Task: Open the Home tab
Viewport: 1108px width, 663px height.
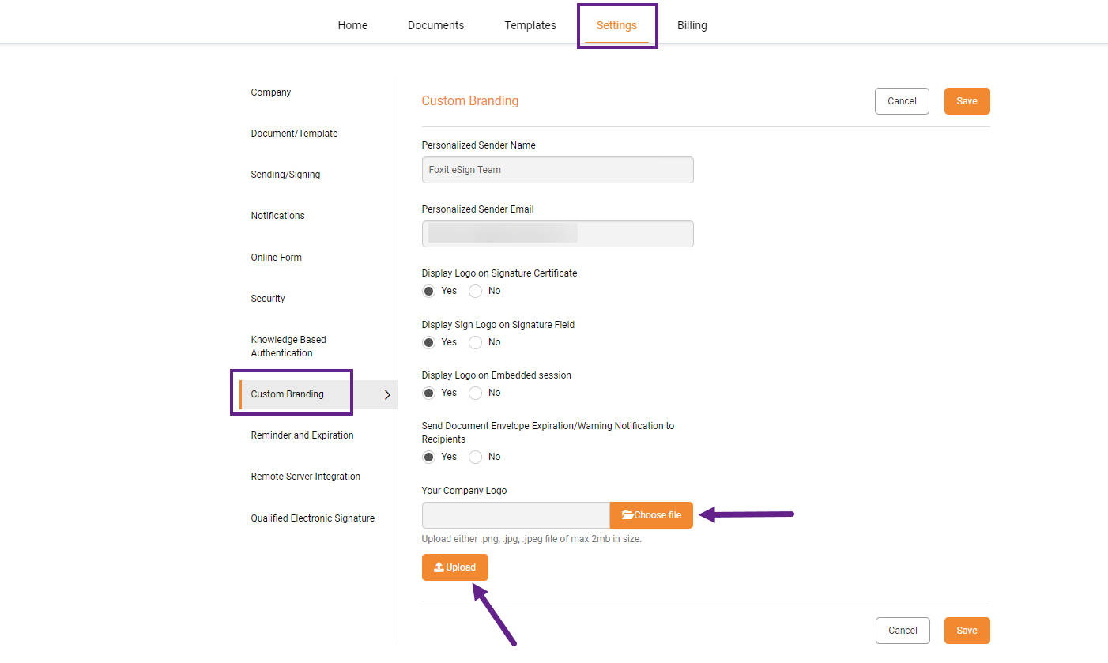Action: (x=352, y=25)
